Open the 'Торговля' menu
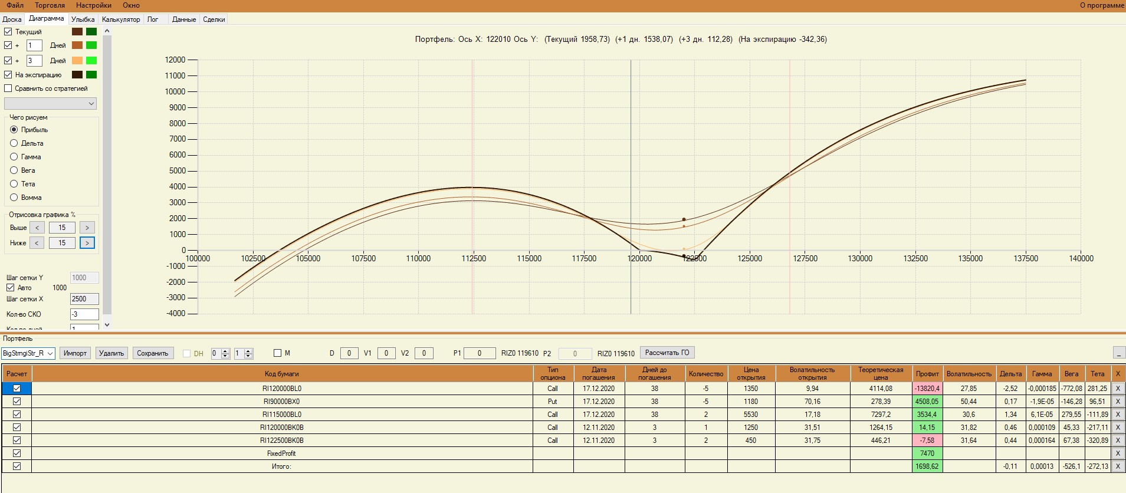1126x493 pixels. (50, 5)
